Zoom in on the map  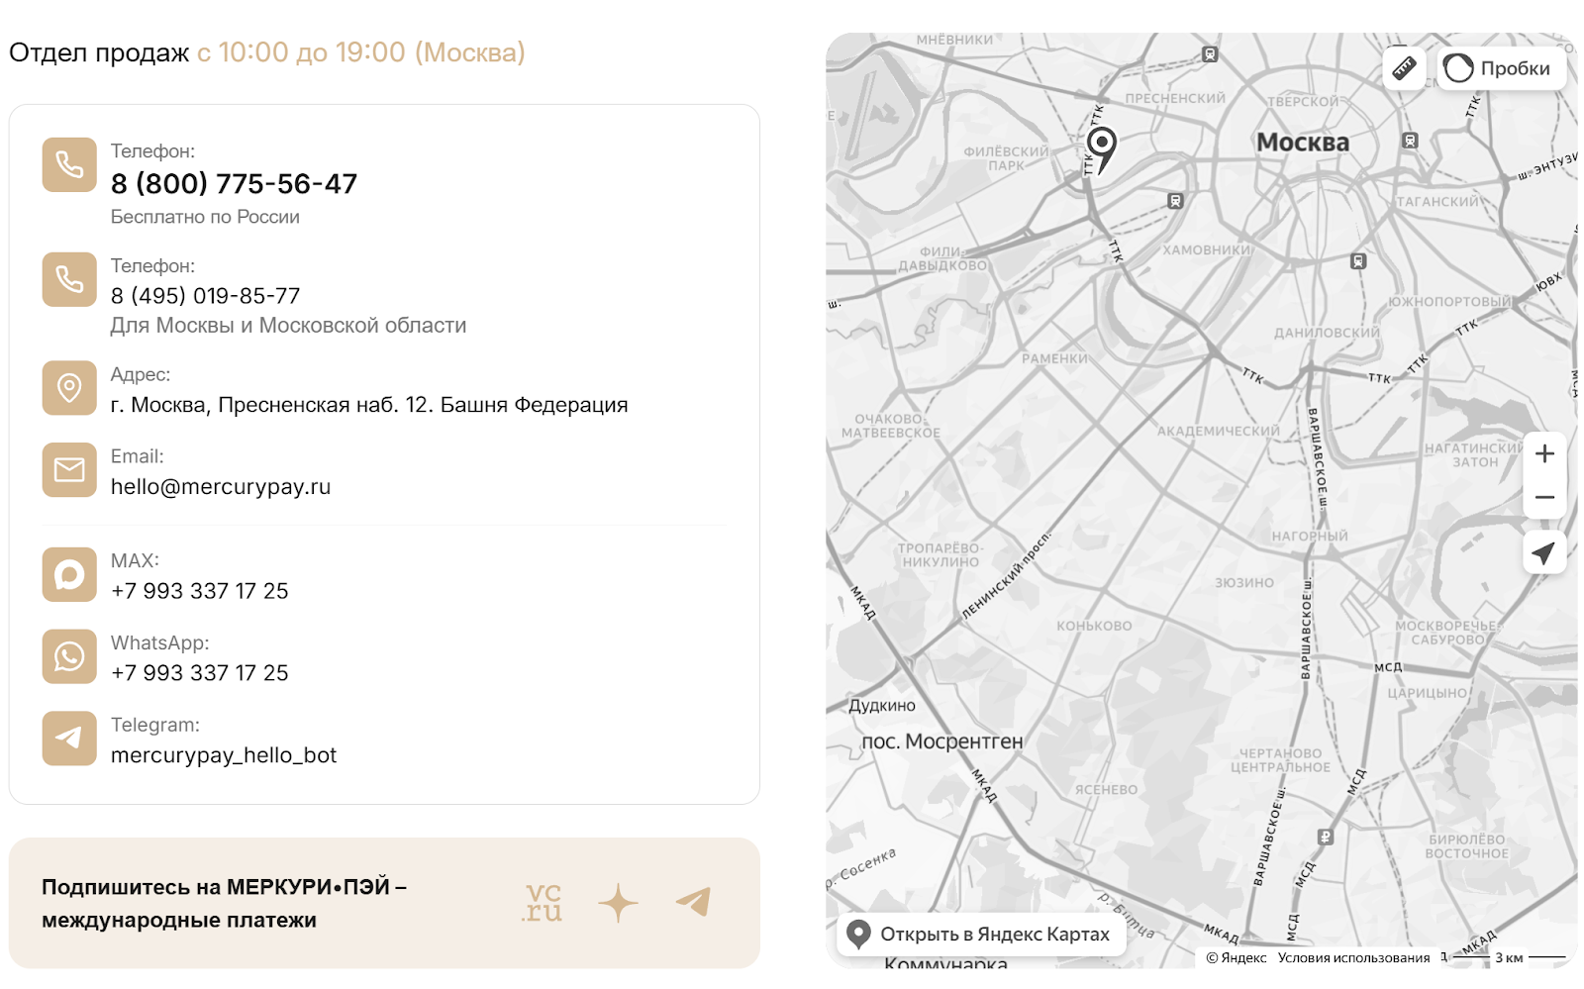(x=1544, y=453)
